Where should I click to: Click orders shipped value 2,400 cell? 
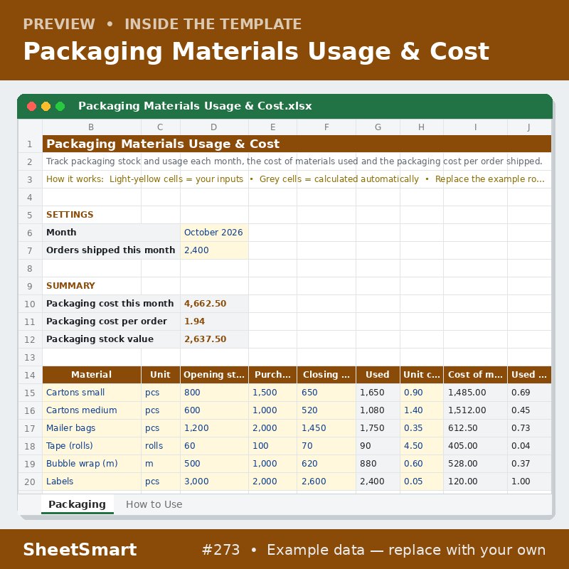(x=214, y=250)
